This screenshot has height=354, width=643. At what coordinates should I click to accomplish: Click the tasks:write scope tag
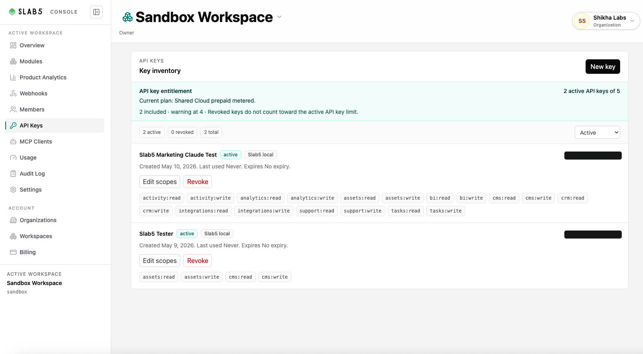click(x=446, y=211)
